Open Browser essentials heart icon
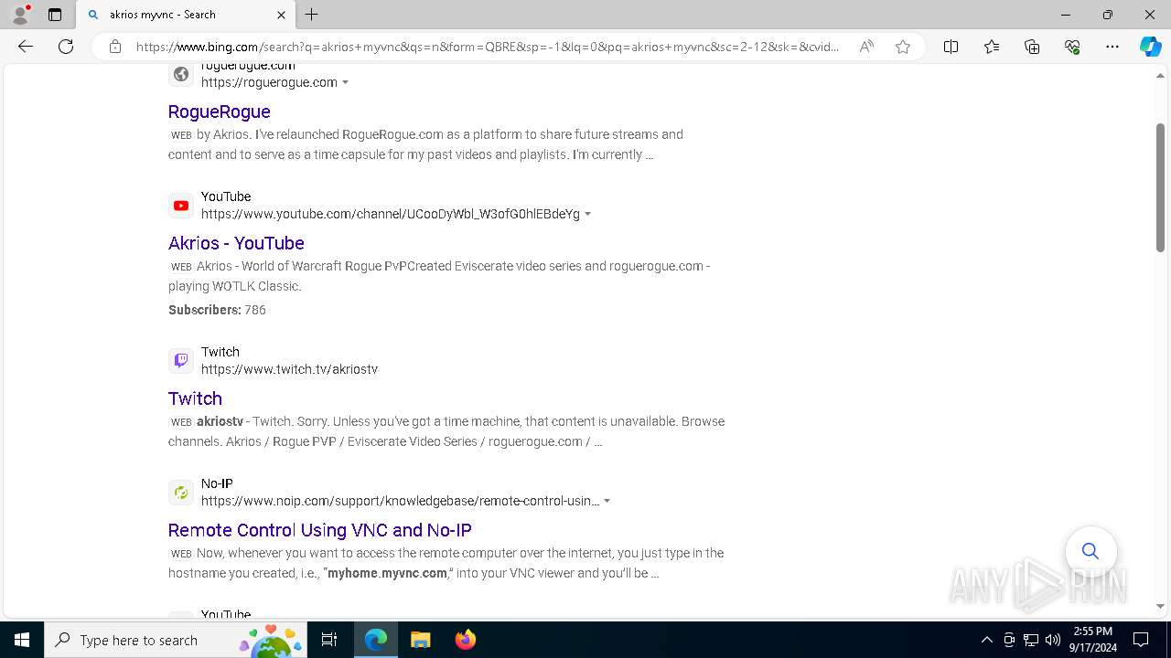 click(x=1072, y=47)
